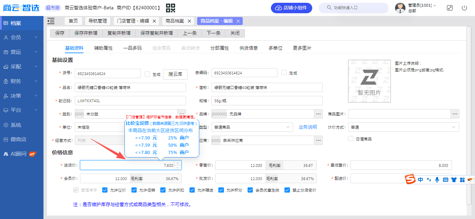Enable the 日清商品 checkbox
Image resolution: width=475 pixels, height=219 pixels.
coord(351,139)
